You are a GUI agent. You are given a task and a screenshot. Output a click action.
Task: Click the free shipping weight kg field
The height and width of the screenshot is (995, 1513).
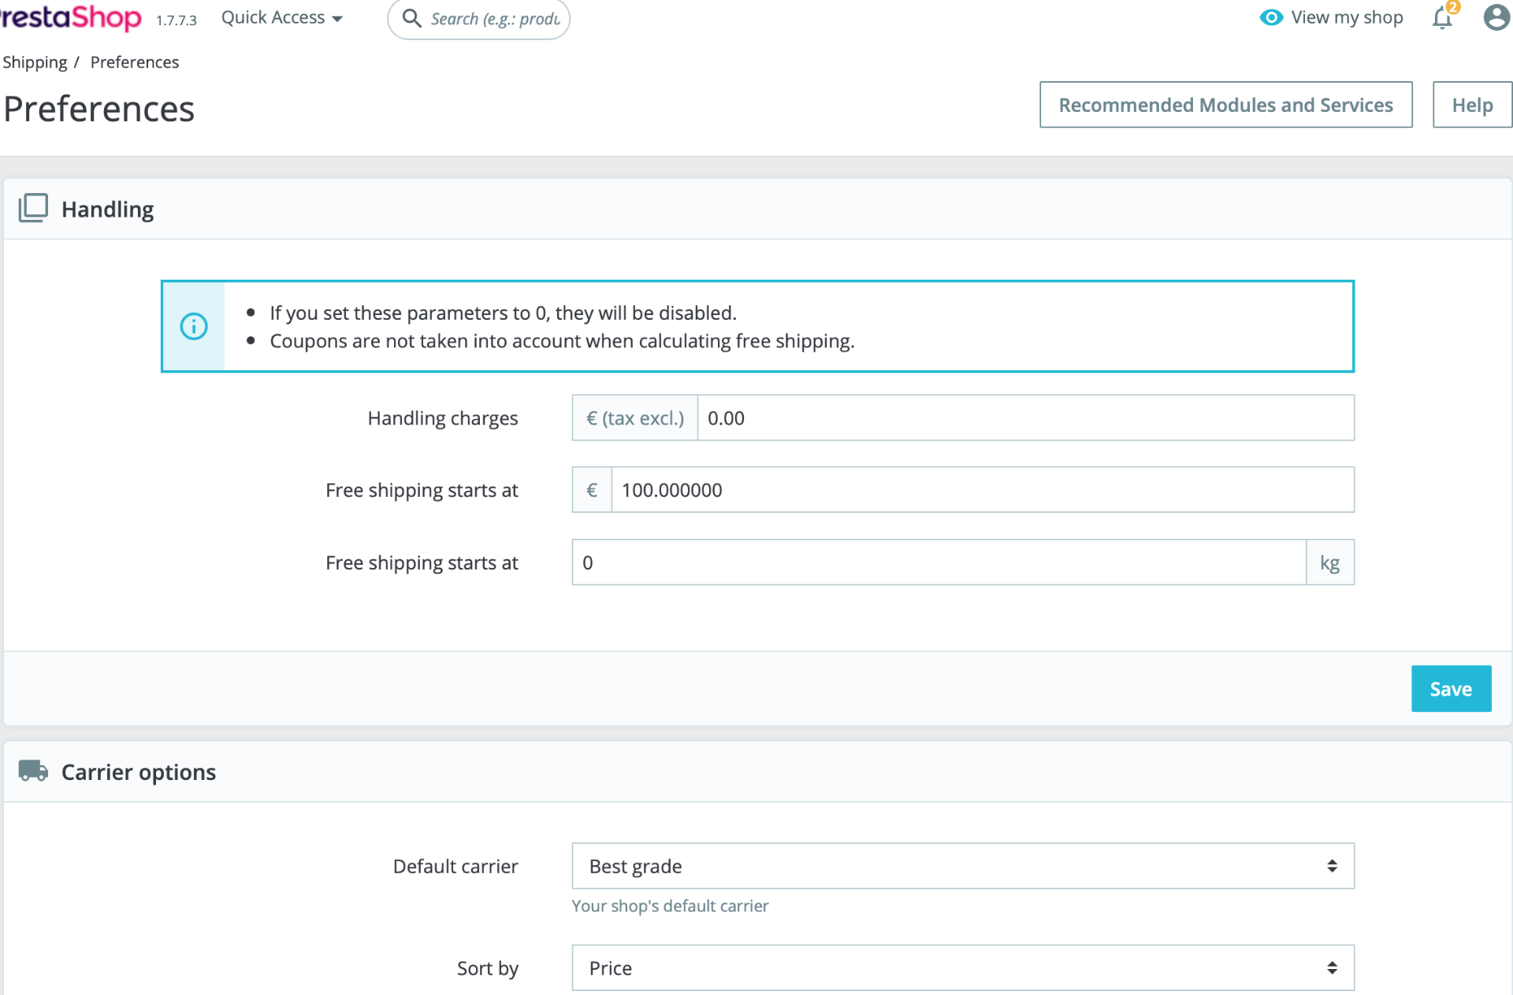click(938, 562)
